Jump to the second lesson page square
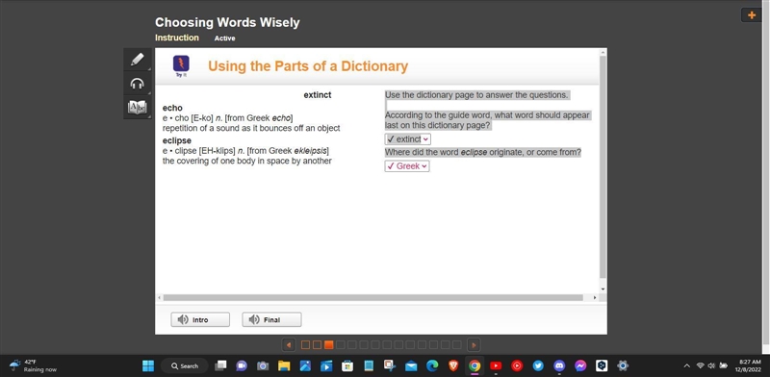 pyautogui.click(x=318, y=345)
